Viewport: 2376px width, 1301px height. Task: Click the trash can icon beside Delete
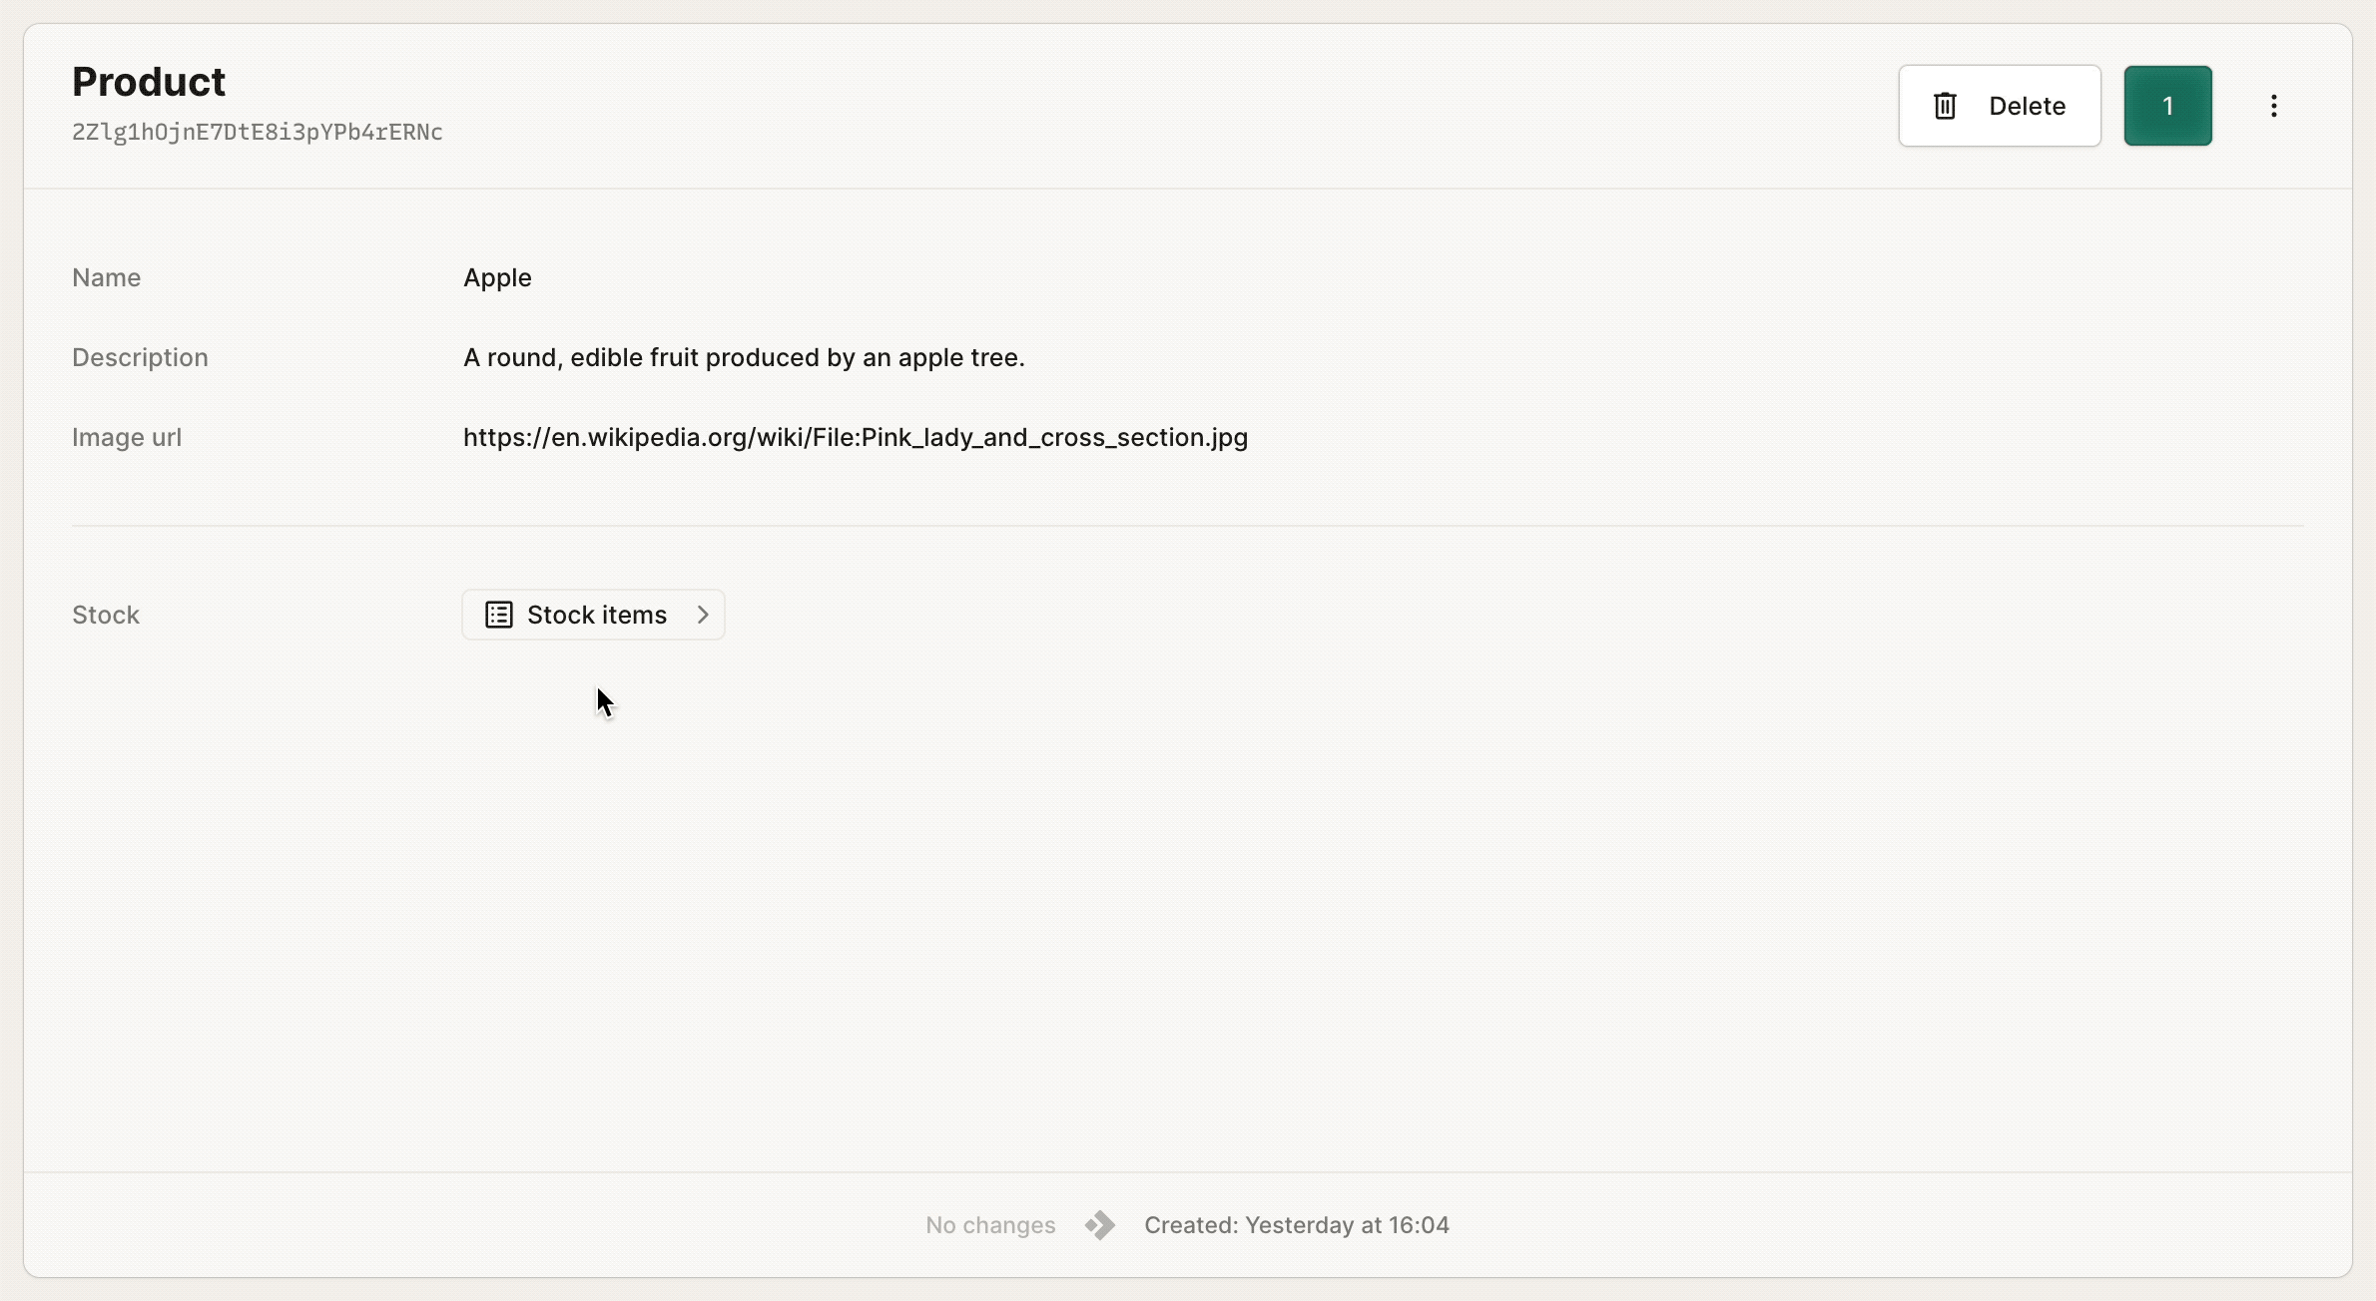pyautogui.click(x=1945, y=106)
